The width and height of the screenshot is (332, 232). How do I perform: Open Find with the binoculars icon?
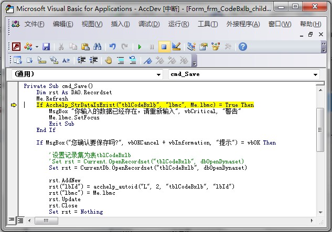[x=97, y=47]
